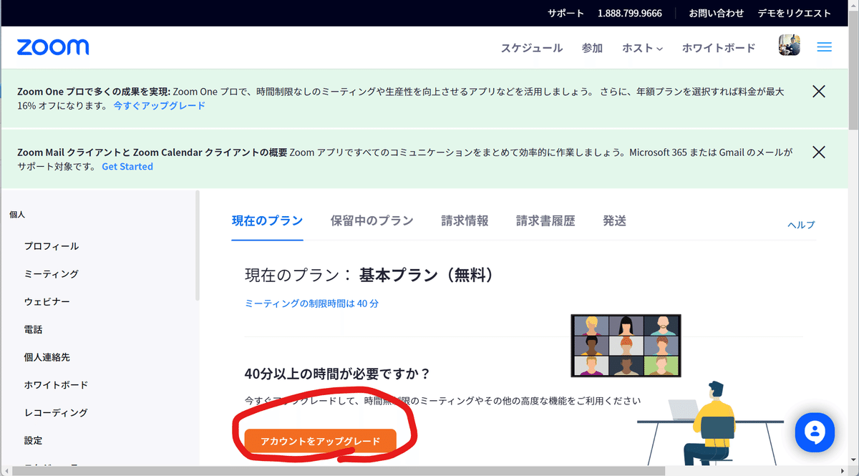
Task: Open the chat assistant bubble icon
Action: click(815, 432)
